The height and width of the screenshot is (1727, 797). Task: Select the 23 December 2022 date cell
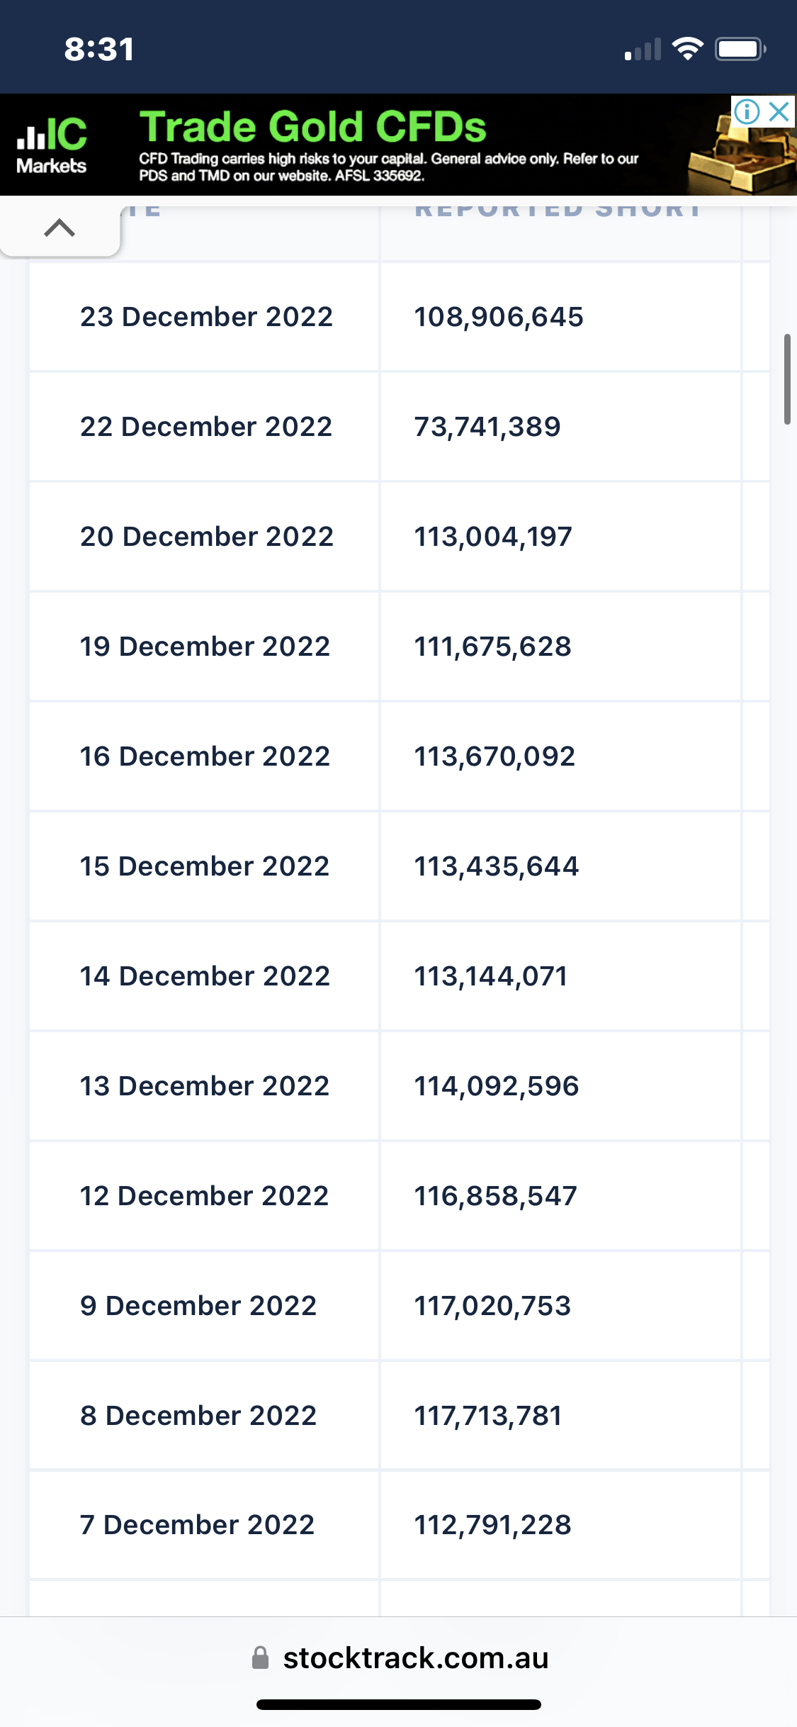click(206, 317)
